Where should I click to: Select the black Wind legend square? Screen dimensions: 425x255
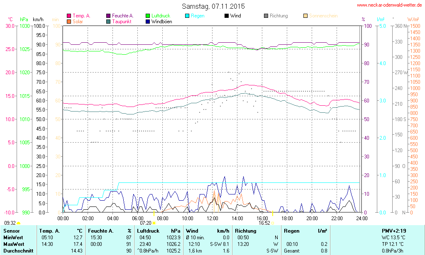[x=227, y=16]
